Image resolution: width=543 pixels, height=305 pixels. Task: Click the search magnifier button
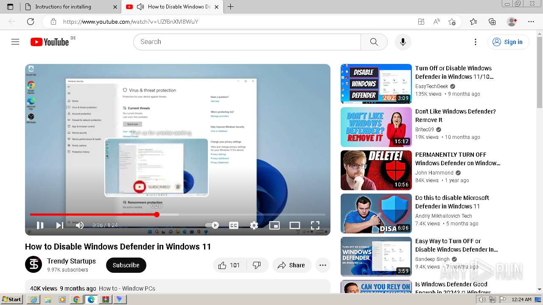pyautogui.click(x=374, y=42)
